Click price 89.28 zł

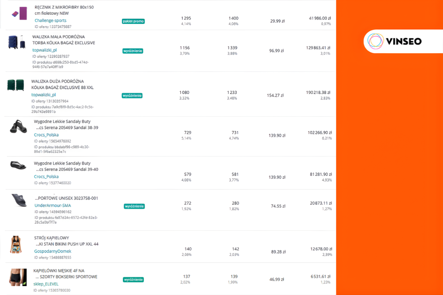pos(279,252)
